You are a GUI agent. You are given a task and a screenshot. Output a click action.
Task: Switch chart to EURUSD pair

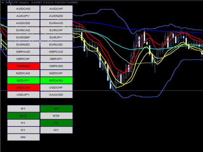tap(56, 45)
